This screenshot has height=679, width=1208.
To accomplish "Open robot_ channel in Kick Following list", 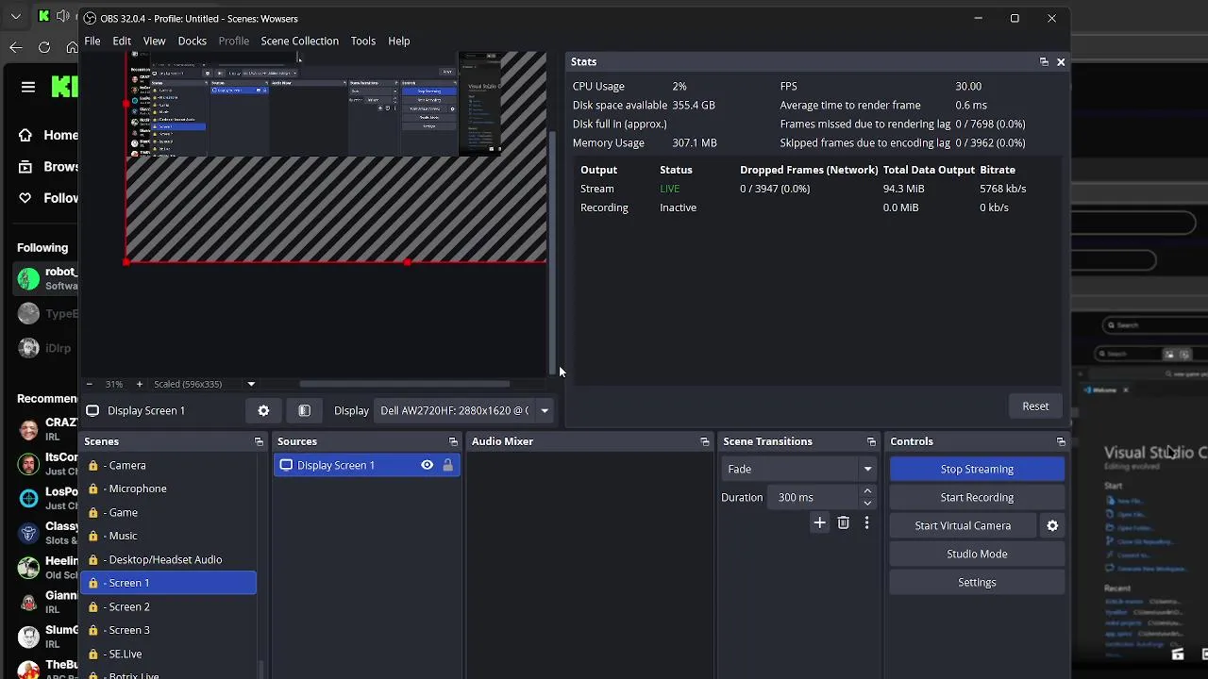I will click(x=47, y=278).
